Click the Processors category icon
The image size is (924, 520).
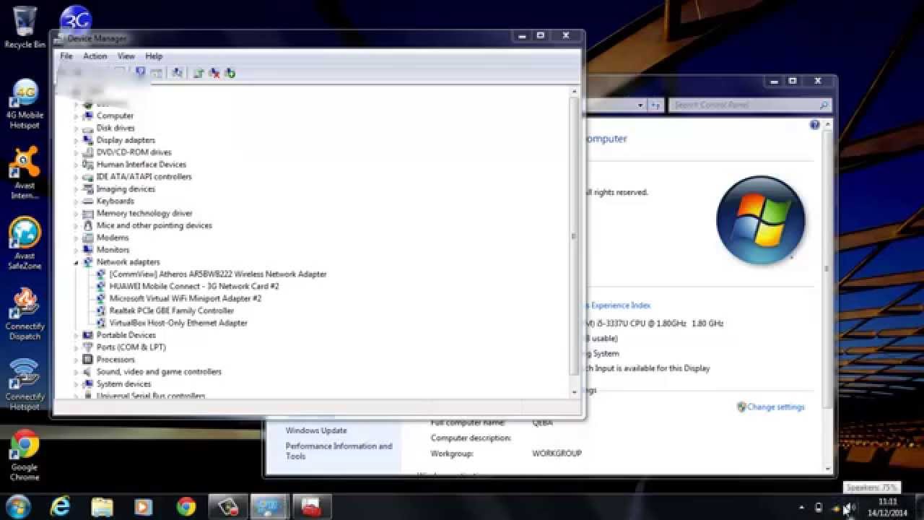click(x=88, y=360)
